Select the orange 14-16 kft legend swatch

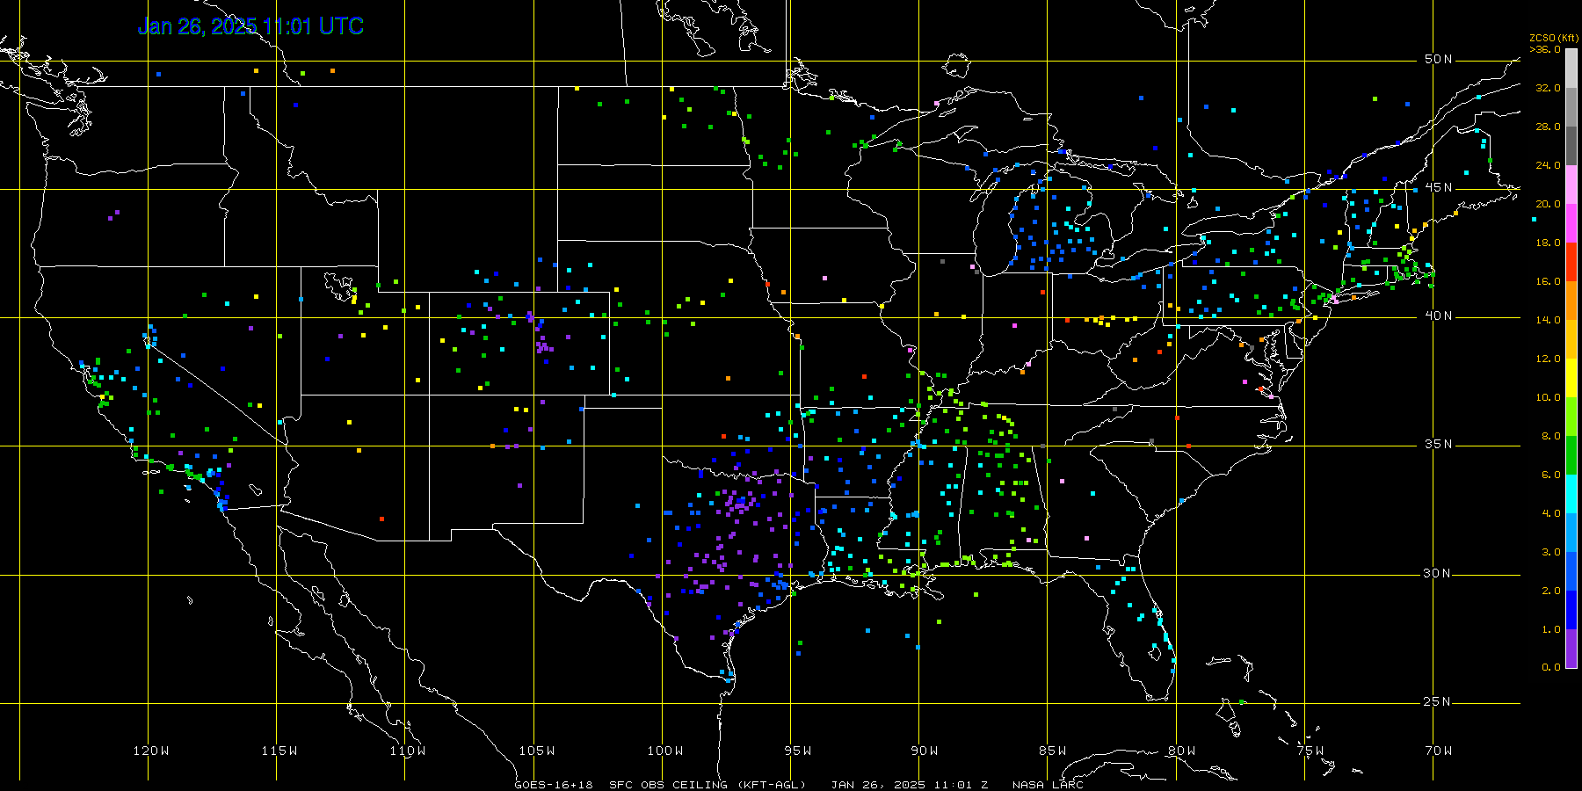(1571, 301)
